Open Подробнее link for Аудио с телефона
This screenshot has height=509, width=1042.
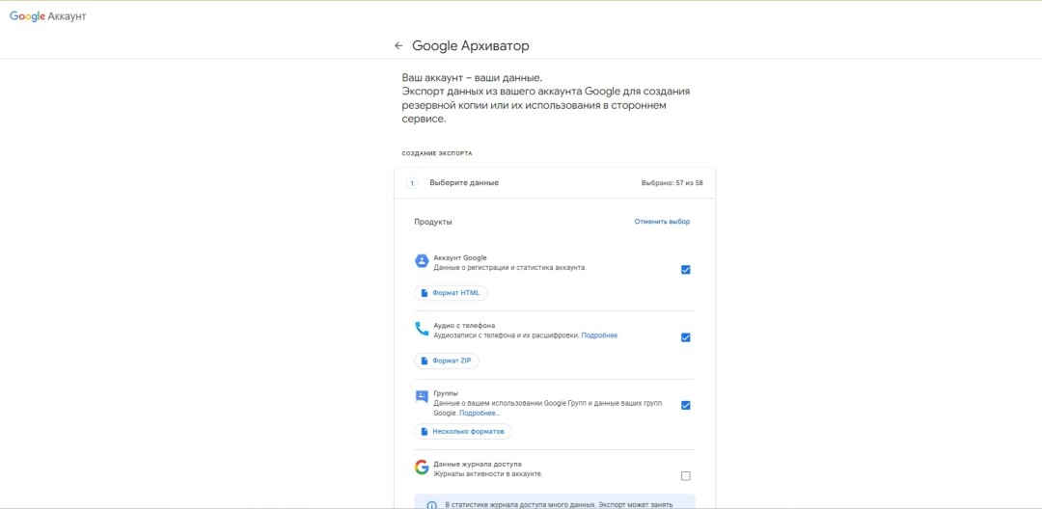599,335
